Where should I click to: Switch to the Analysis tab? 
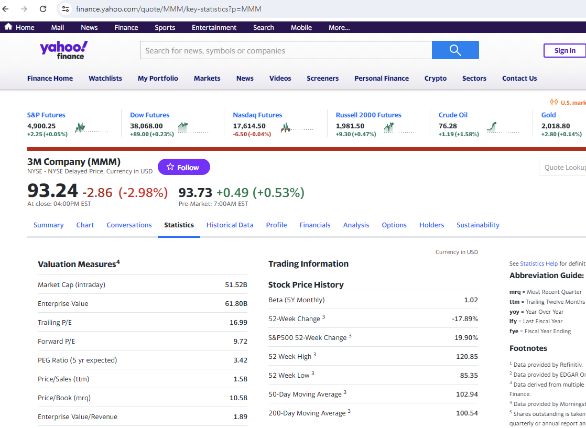[356, 225]
